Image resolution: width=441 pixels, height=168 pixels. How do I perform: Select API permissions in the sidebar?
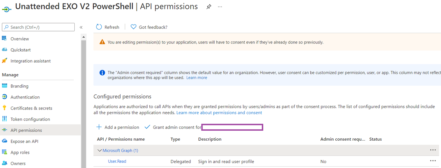click(26, 130)
